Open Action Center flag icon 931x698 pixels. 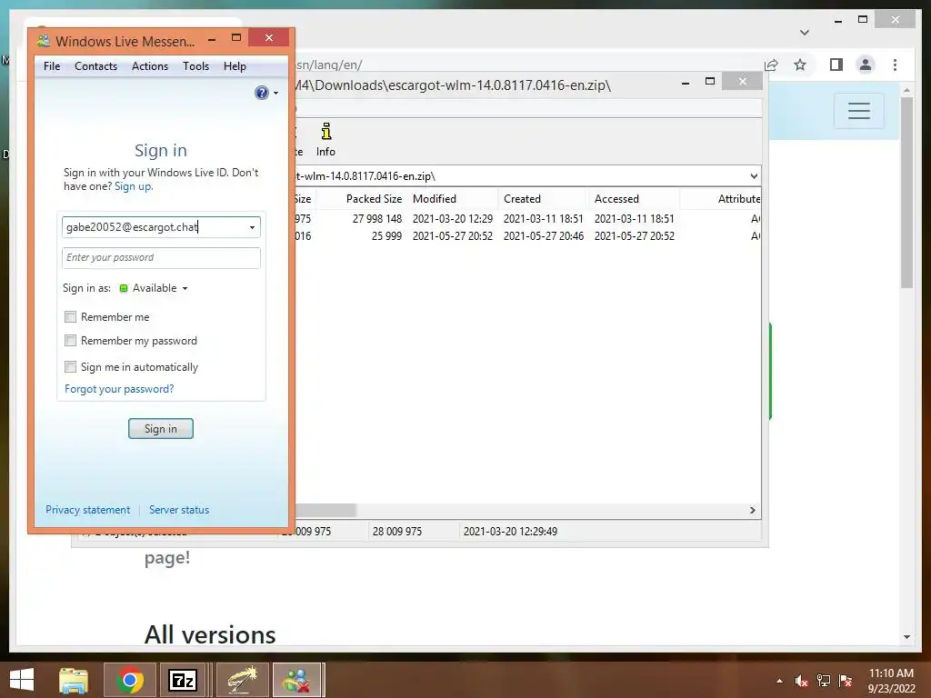click(846, 680)
